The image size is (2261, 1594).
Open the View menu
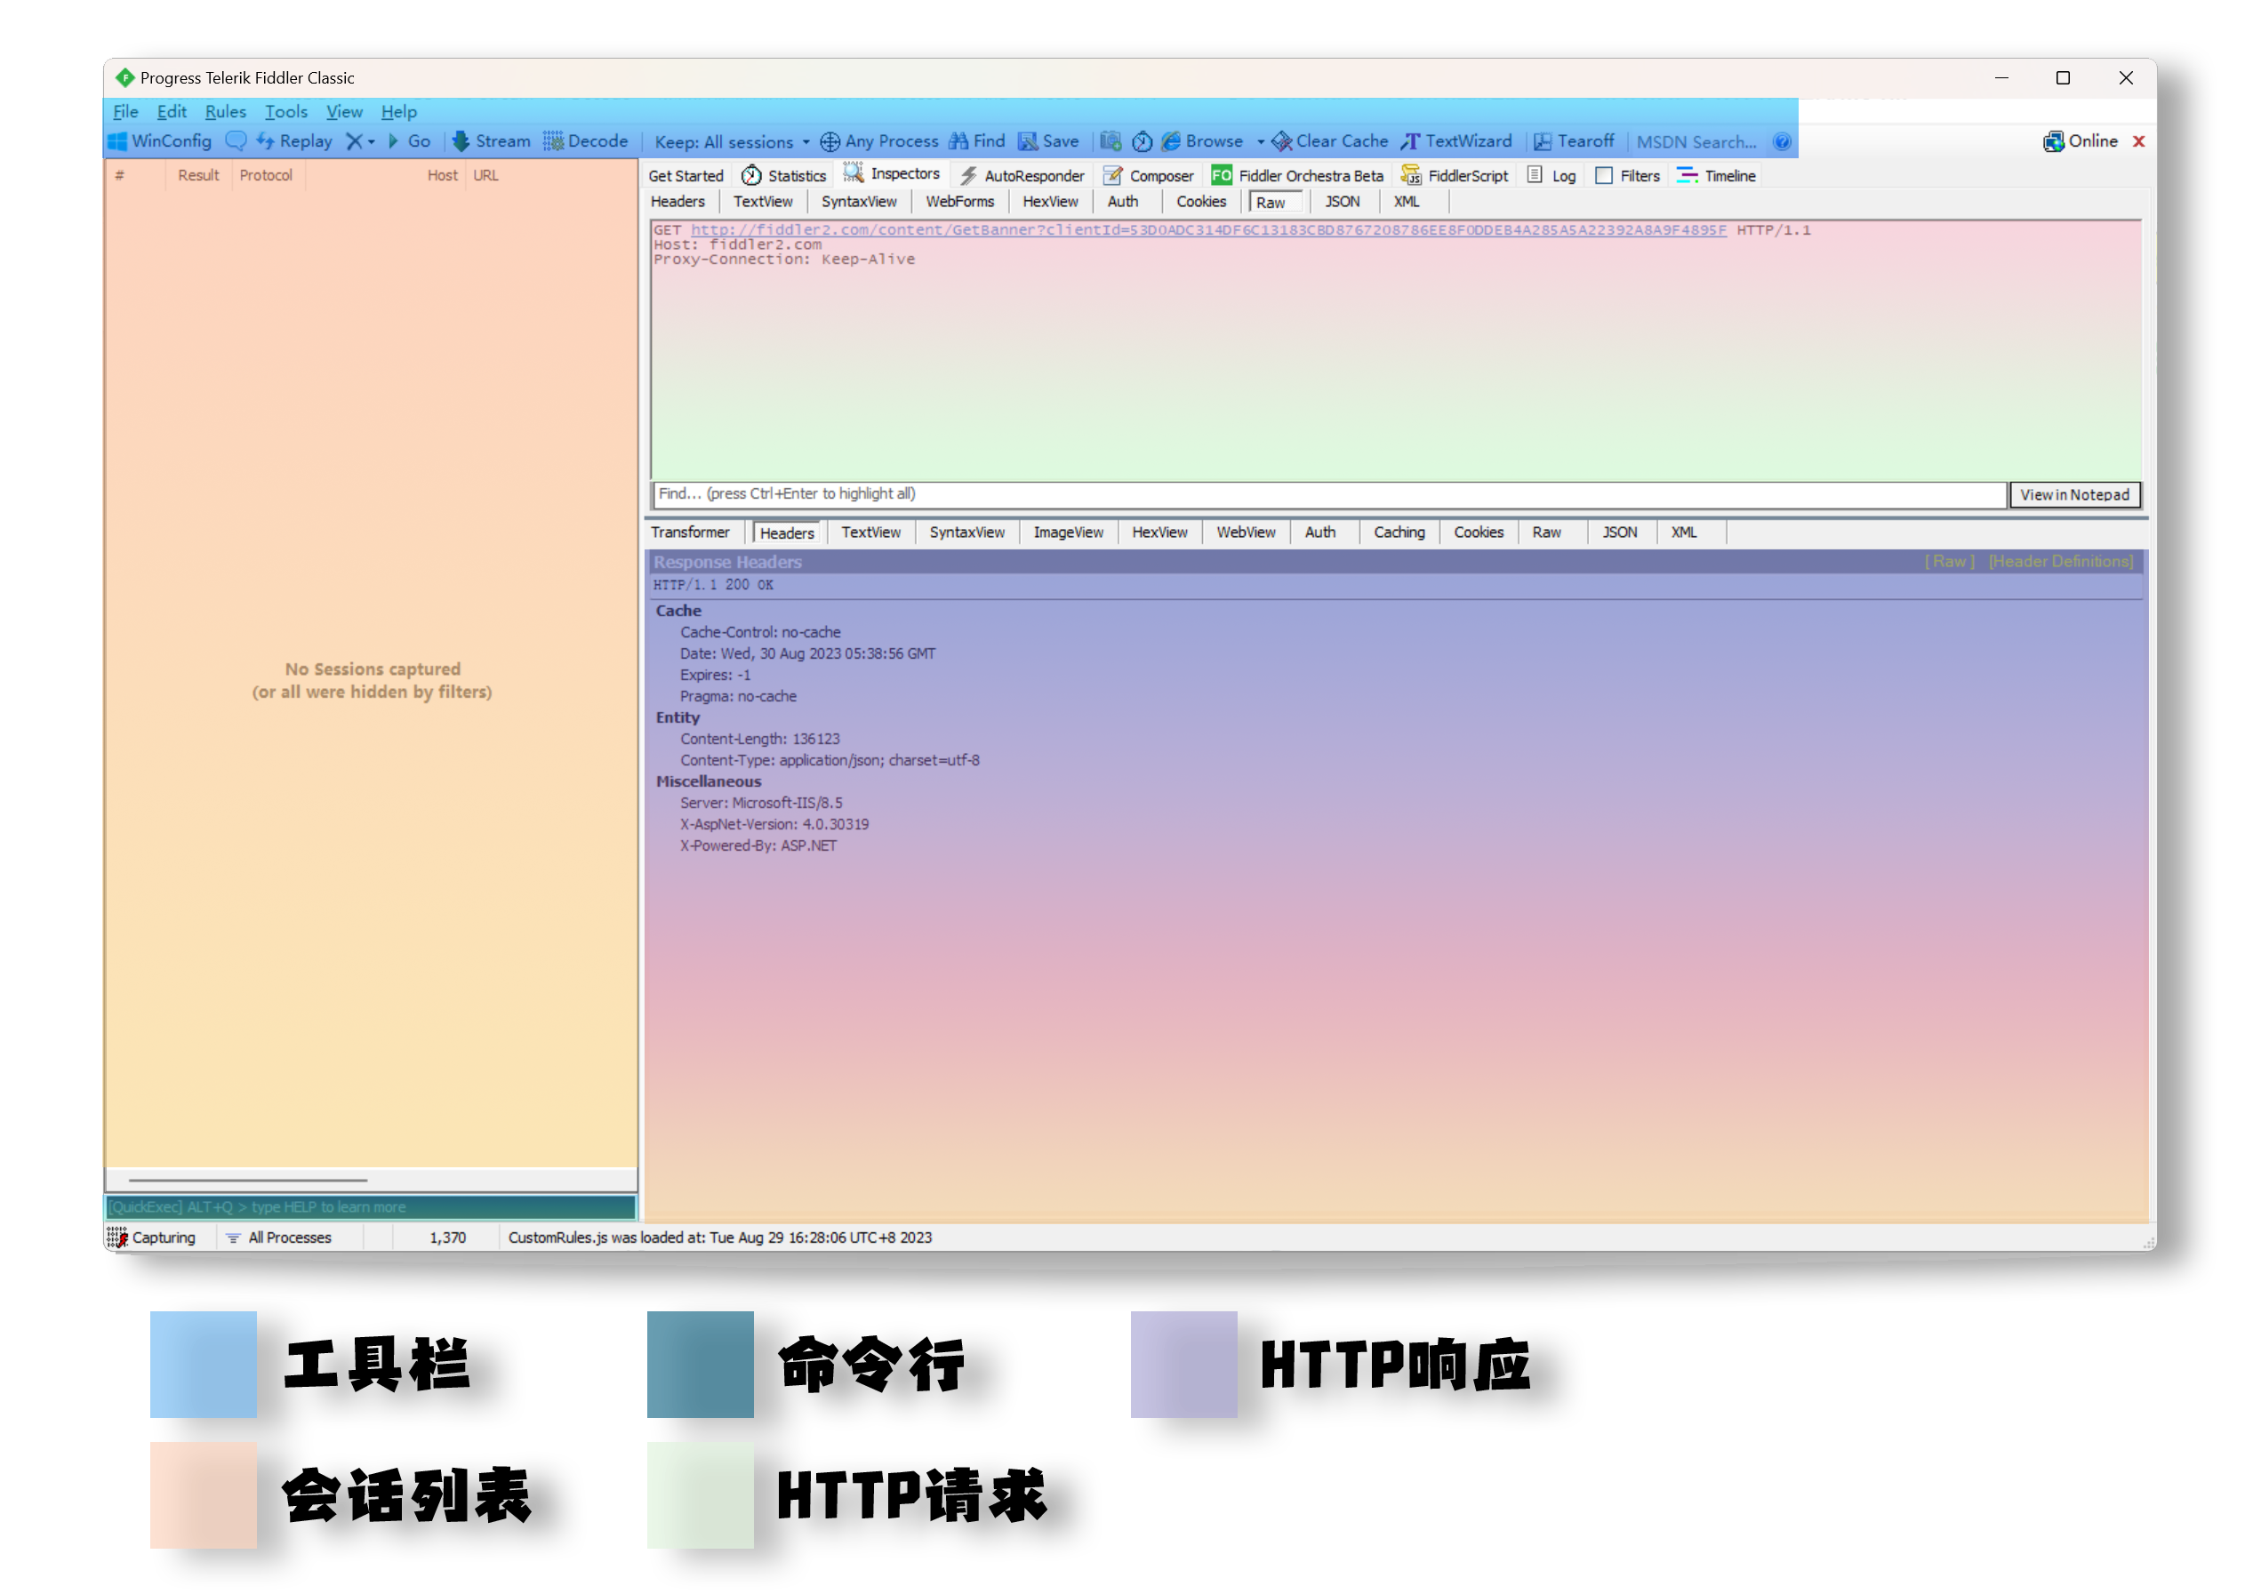click(x=344, y=111)
